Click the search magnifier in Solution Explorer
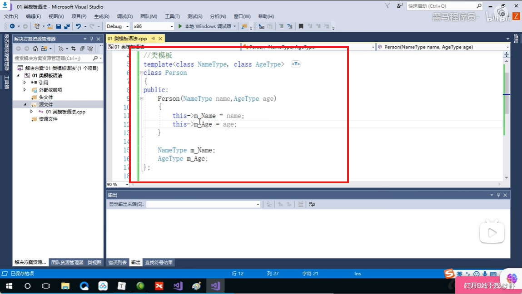522x294 pixels. tap(95, 58)
